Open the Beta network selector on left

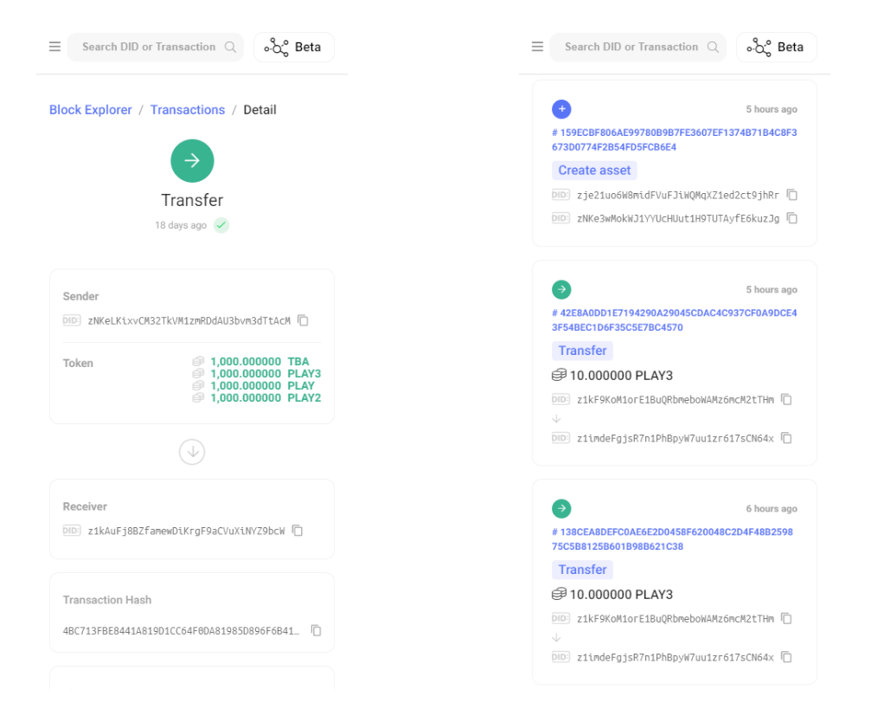pos(294,47)
